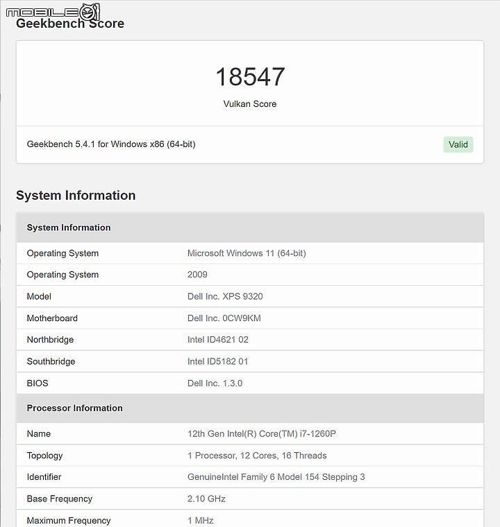
Task: Select the 18547 Vulkan score number
Action: [x=250, y=77]
